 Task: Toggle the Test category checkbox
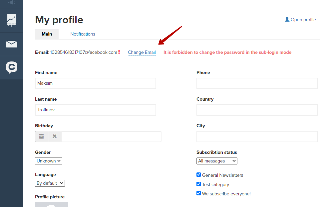[198, 184]
